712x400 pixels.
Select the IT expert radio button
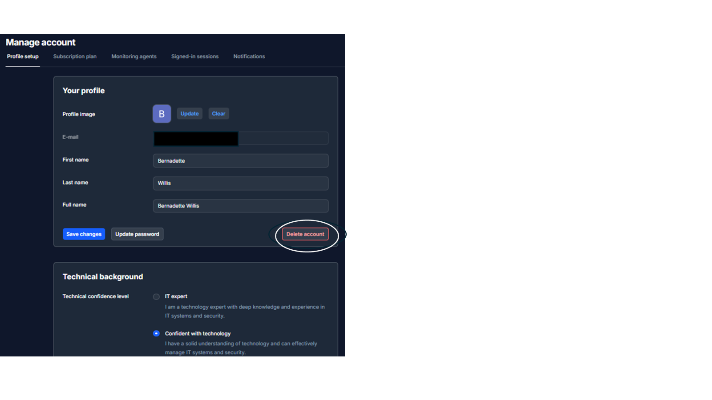pos(156,296)
